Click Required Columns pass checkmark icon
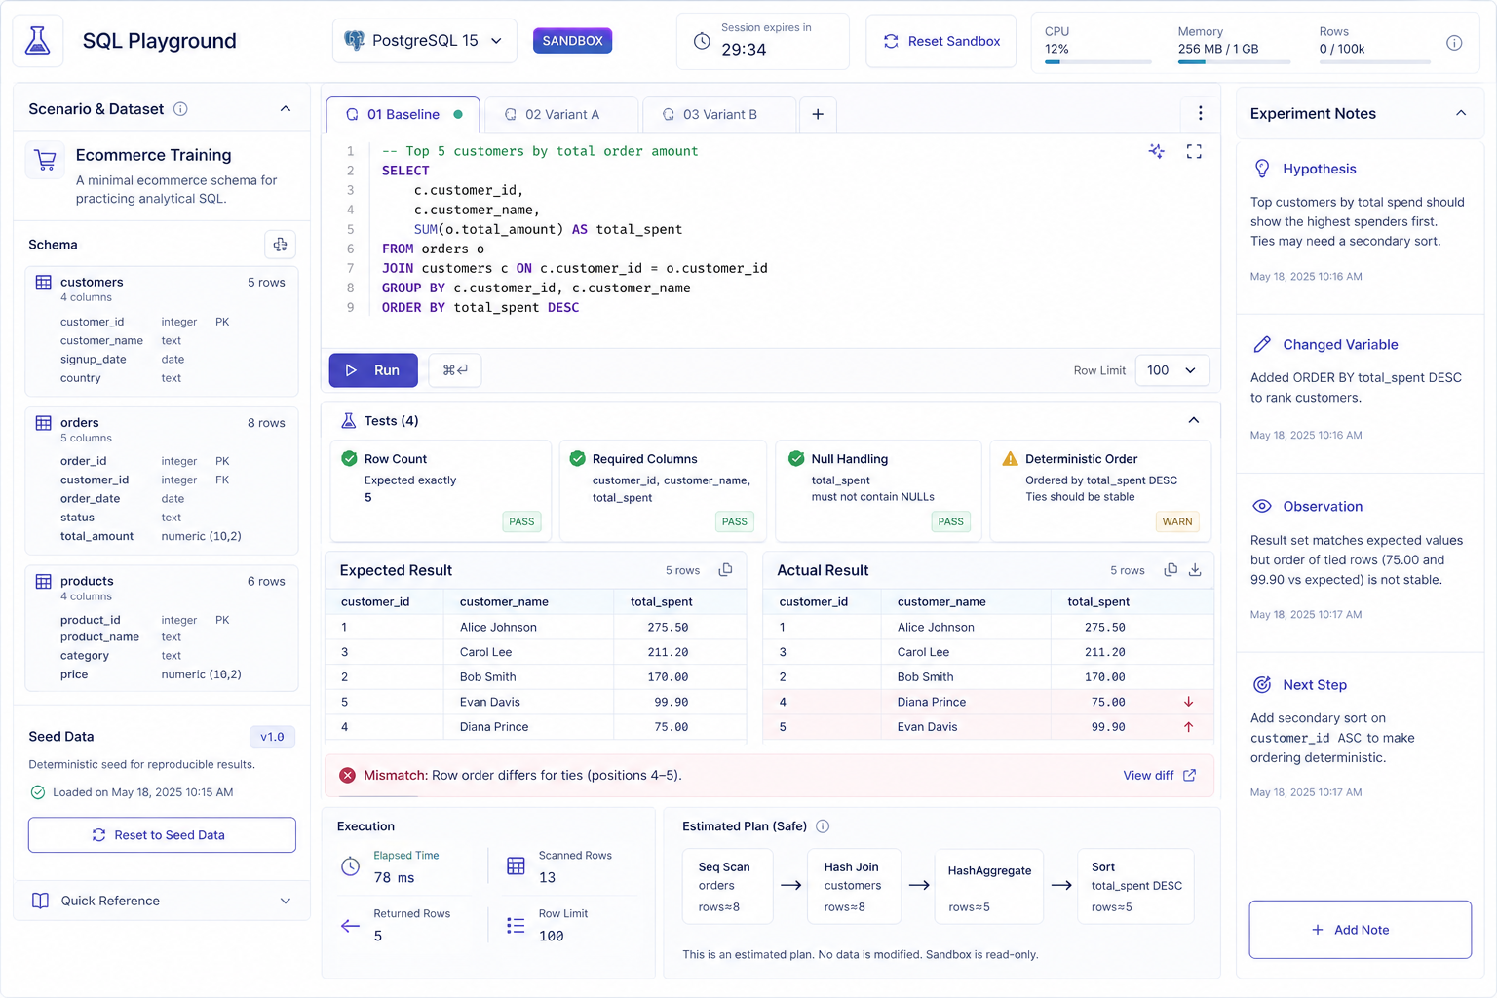Screen dimensions: 1497x998 pos(577,459)
